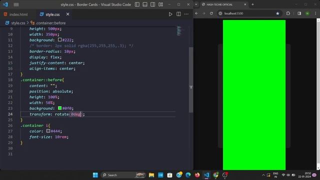Toggle Primary Side Bar layout icon

tap(137, 4)
